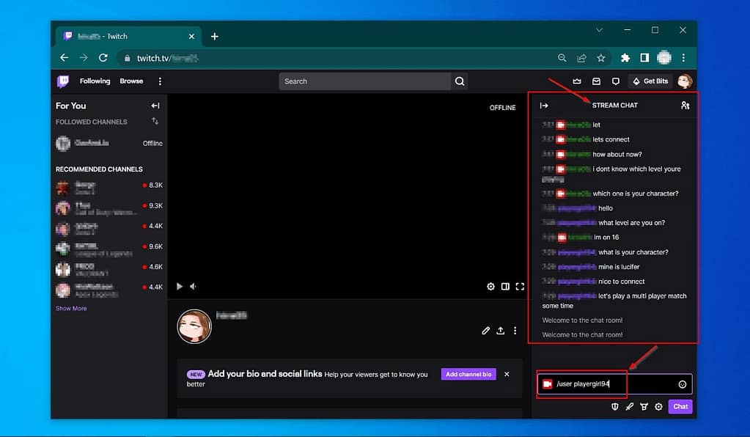Click the chat message input field
This screenshot has width=750, height=437.
614,384
